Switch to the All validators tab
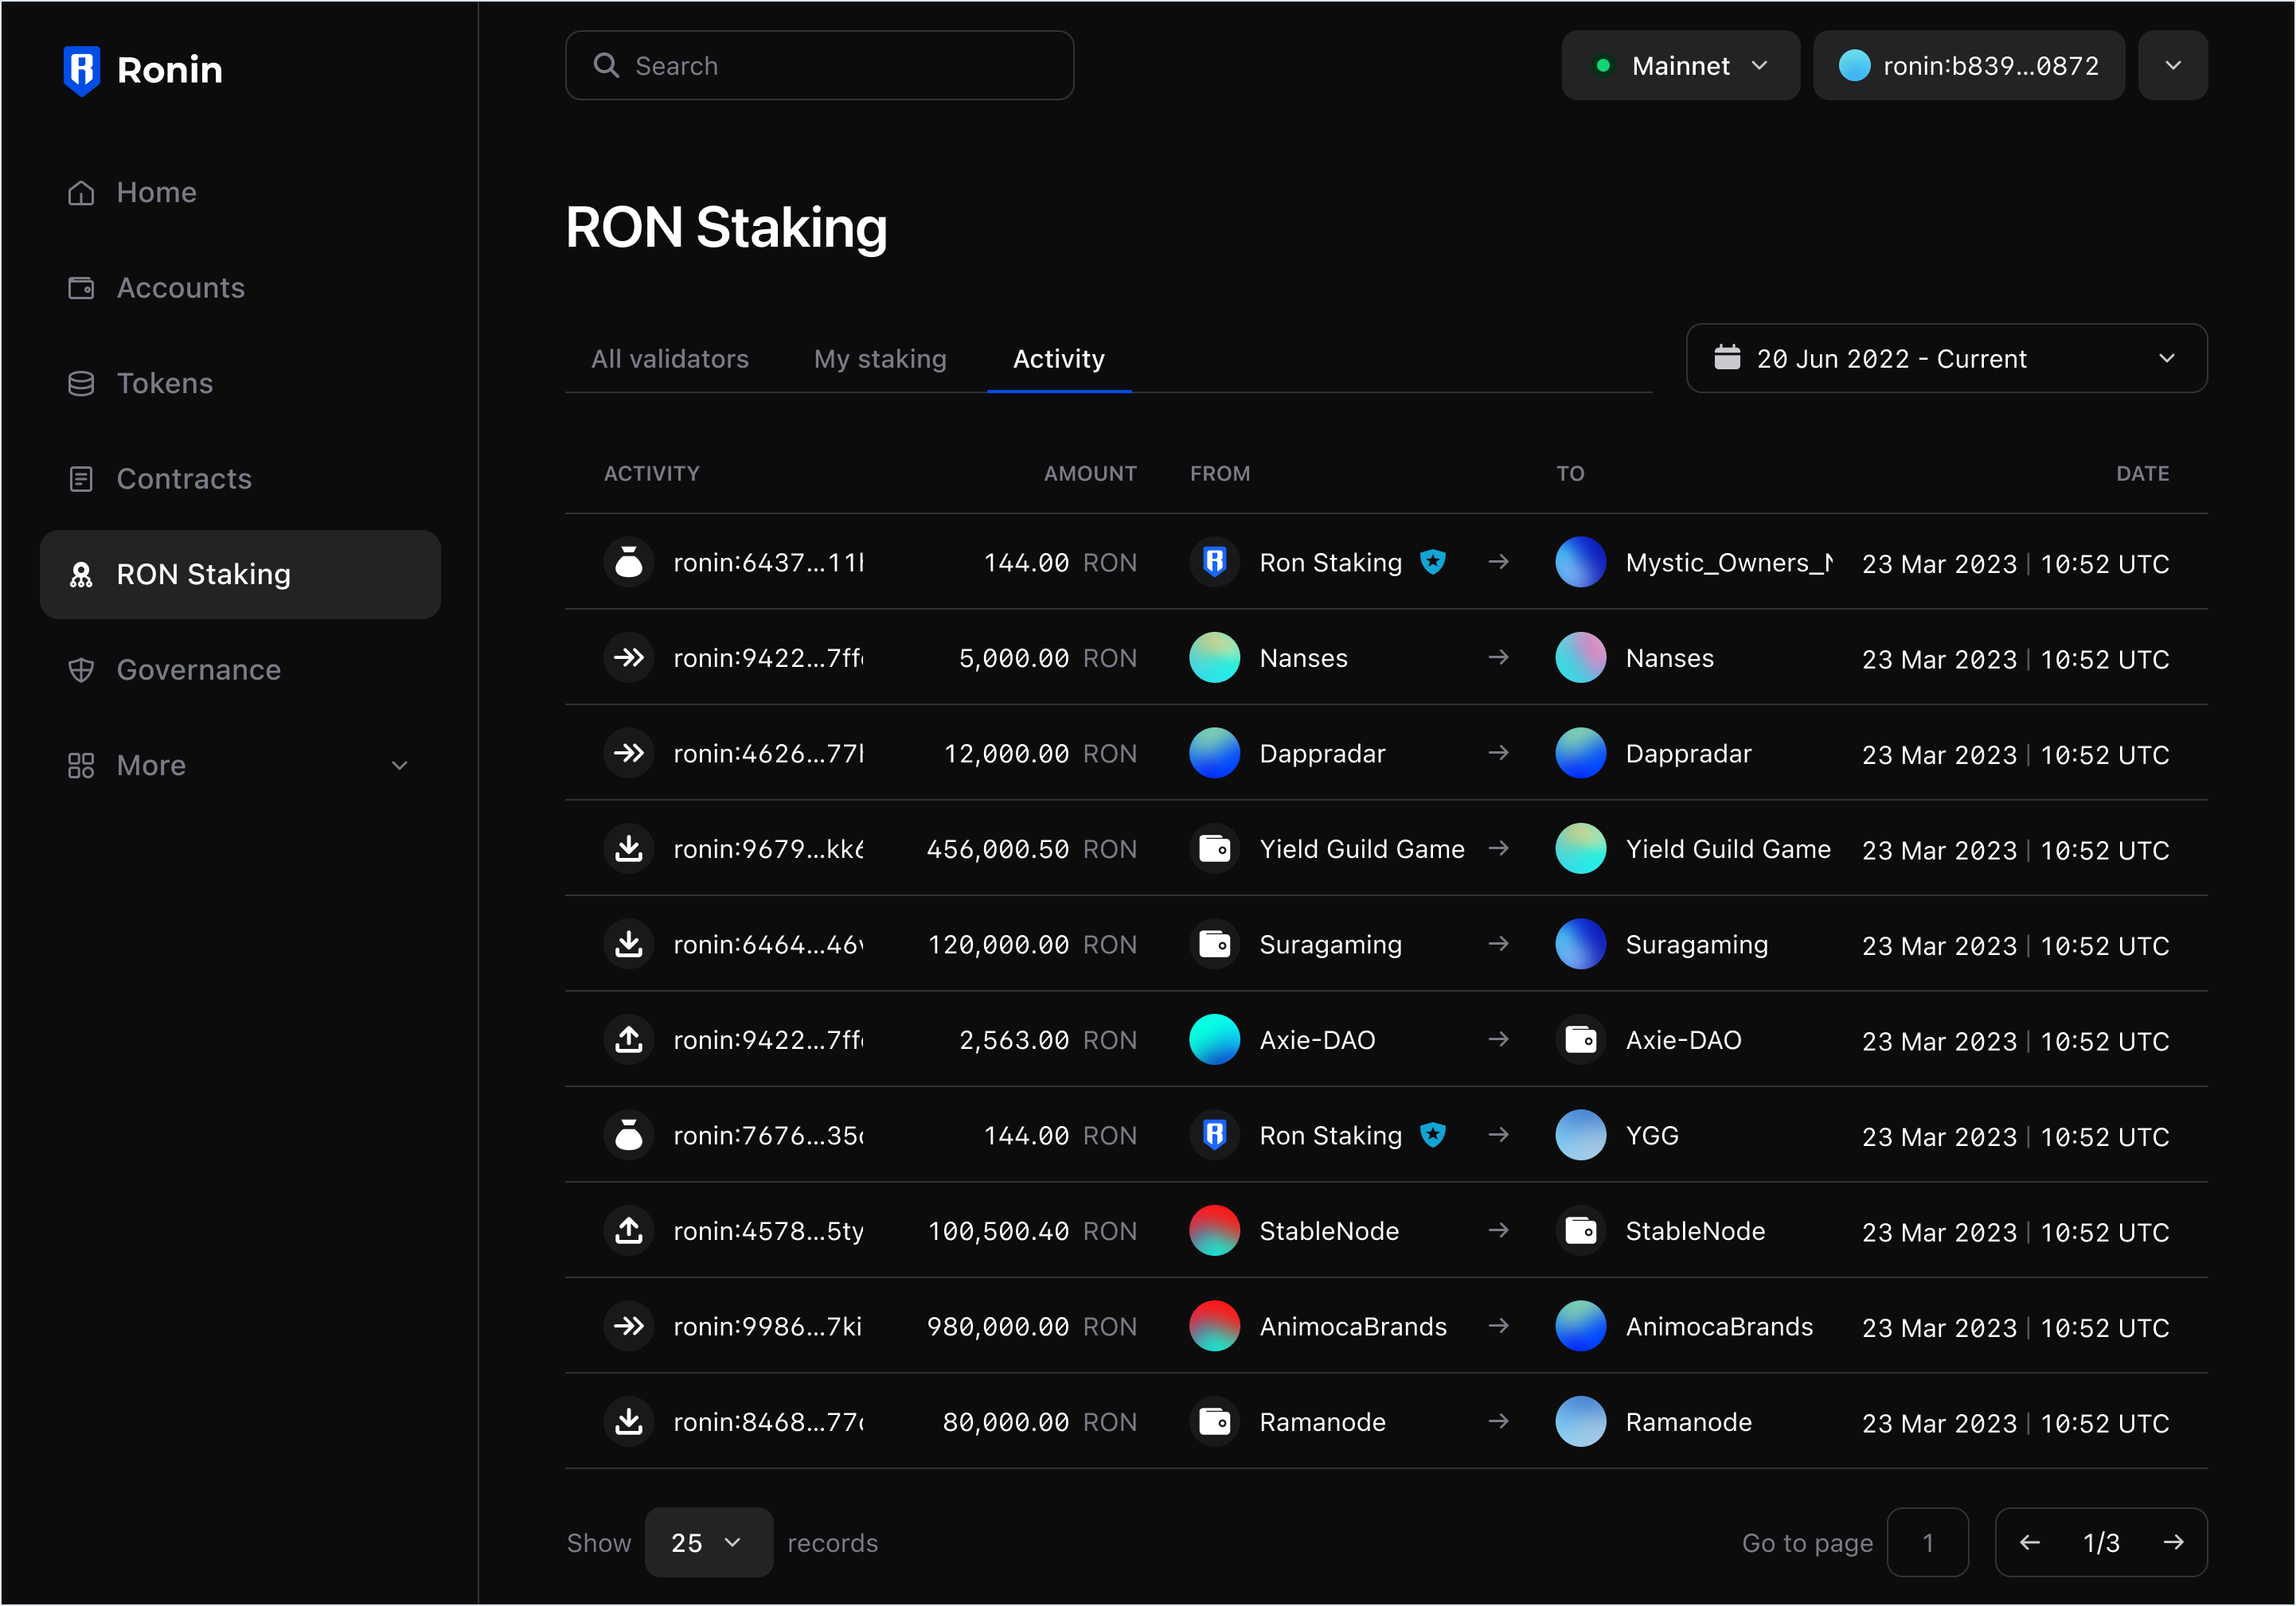 coord(670,359)
